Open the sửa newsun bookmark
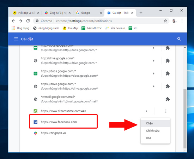The image size is (194, 159). (x=115, y=28)
